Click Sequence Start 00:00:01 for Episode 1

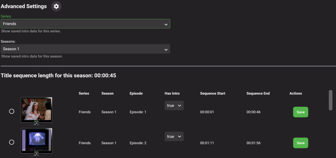pos(207,112)
